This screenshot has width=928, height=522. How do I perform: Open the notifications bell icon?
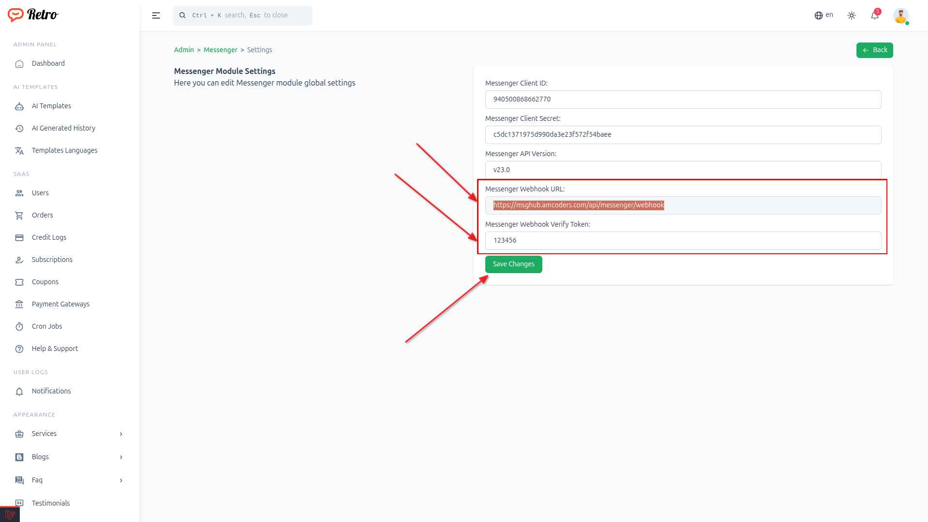(875, 15)
